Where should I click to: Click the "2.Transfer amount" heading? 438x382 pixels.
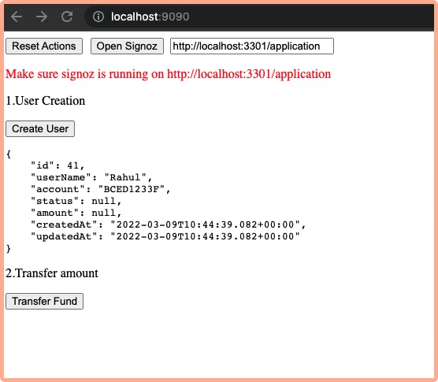[52, 273]
